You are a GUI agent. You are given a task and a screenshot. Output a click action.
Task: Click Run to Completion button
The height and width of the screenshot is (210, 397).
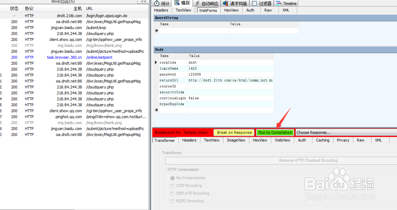[x=275, y=133]
